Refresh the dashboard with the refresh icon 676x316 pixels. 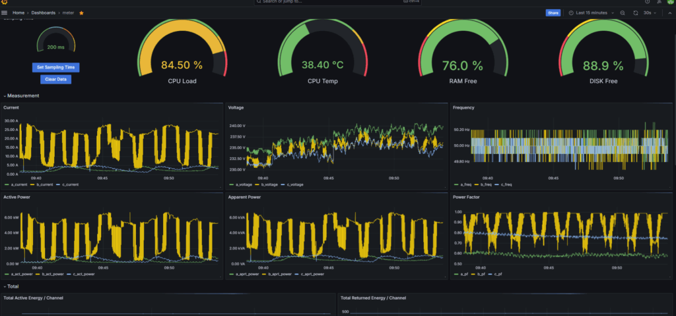636,13
